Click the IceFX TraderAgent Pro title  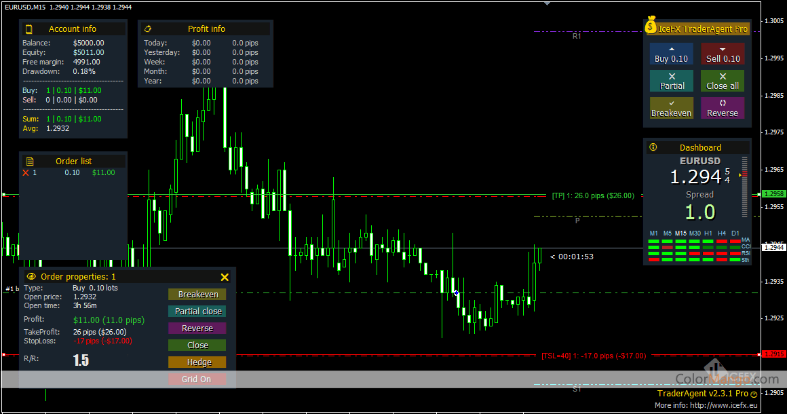pos(703,29)
